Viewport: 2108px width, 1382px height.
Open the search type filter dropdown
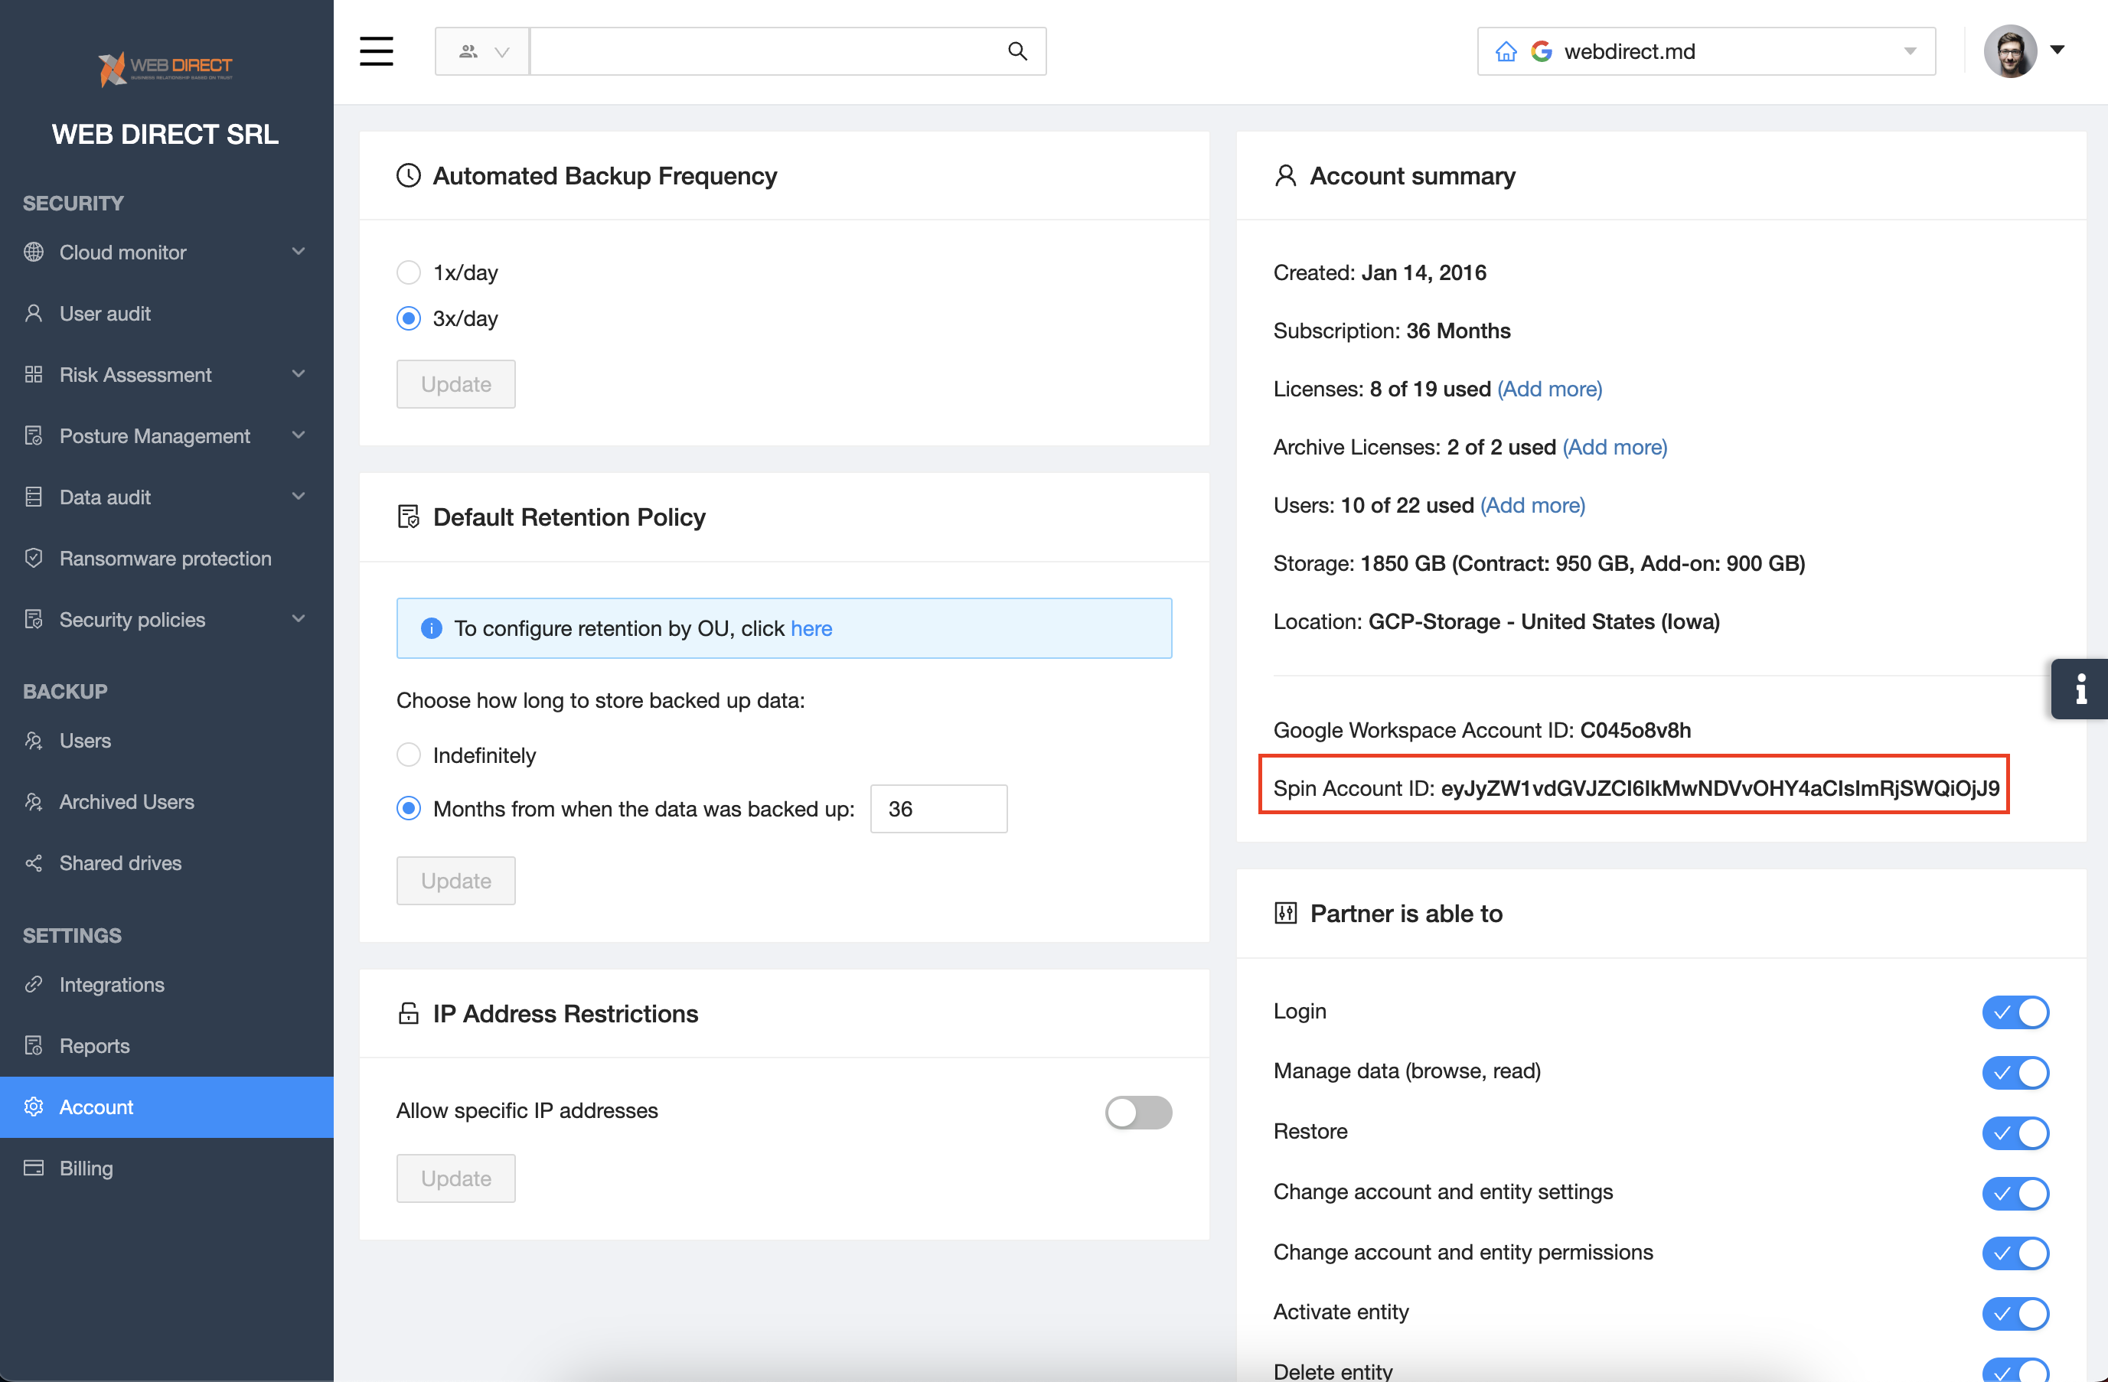(x=483, y=51)
